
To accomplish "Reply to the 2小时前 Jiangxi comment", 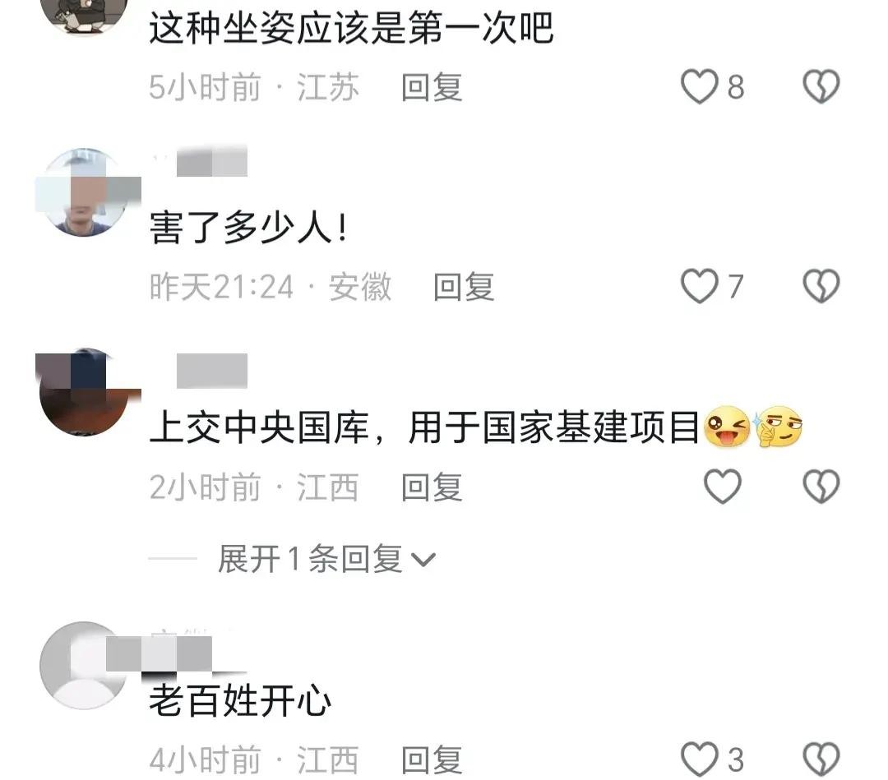I will (432, 487).
